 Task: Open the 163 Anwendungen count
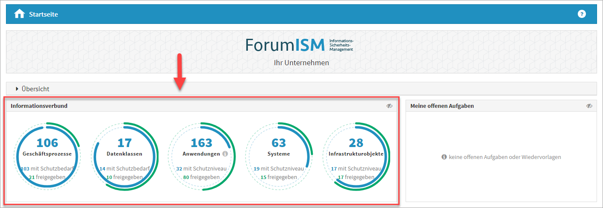click(201, 142)
